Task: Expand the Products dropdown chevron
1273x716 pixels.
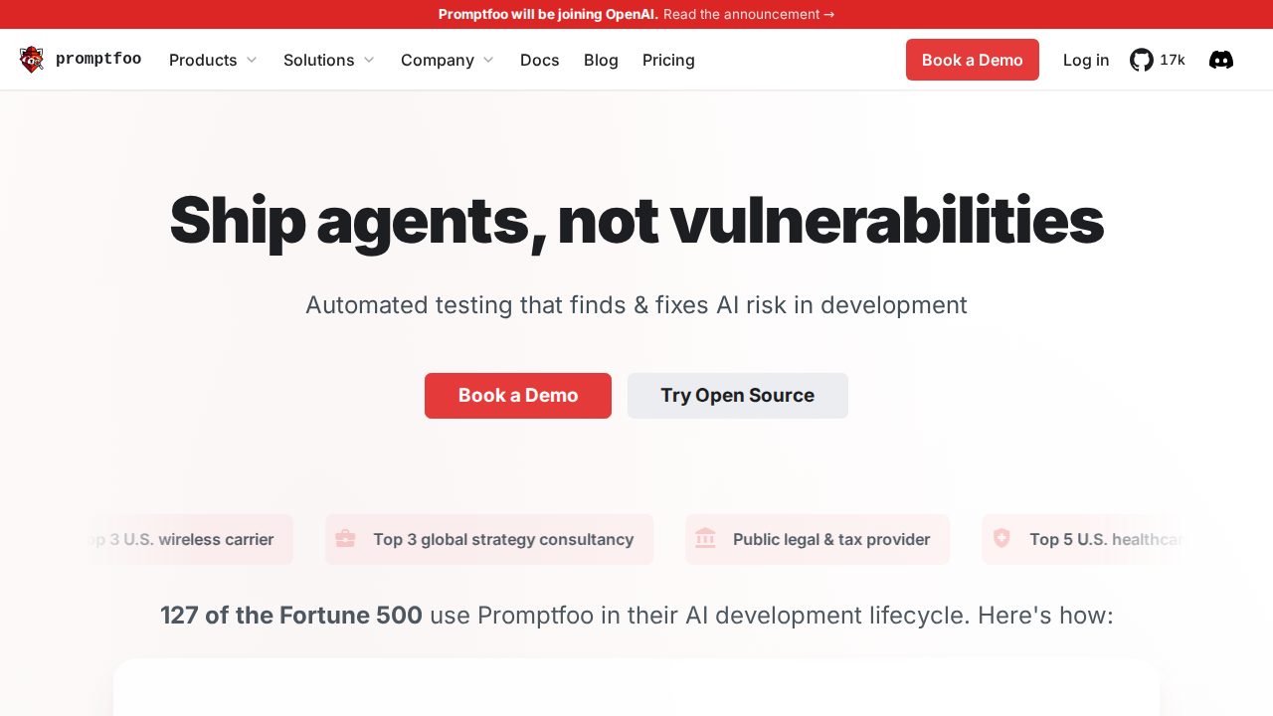Action: (x=252, y=60)
